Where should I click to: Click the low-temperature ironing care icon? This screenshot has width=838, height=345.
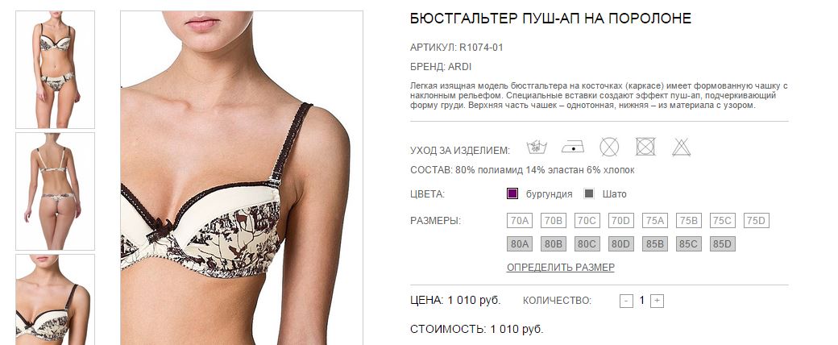(x=573, y=147)
